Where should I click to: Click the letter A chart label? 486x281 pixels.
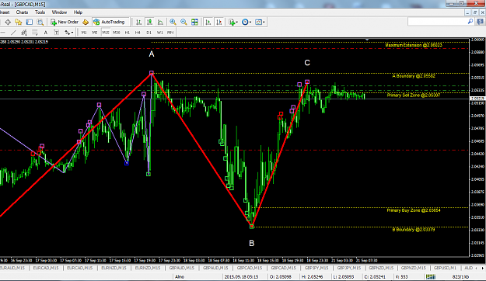(x=152, y=54)
